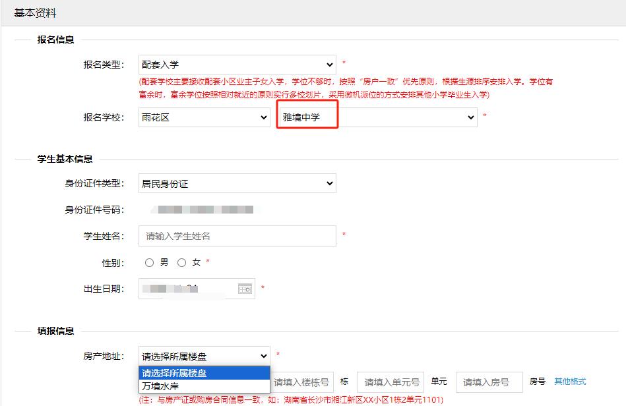Select the 男 gender radio button
Viewport: 626px width, 406px height.
(150, 262)
